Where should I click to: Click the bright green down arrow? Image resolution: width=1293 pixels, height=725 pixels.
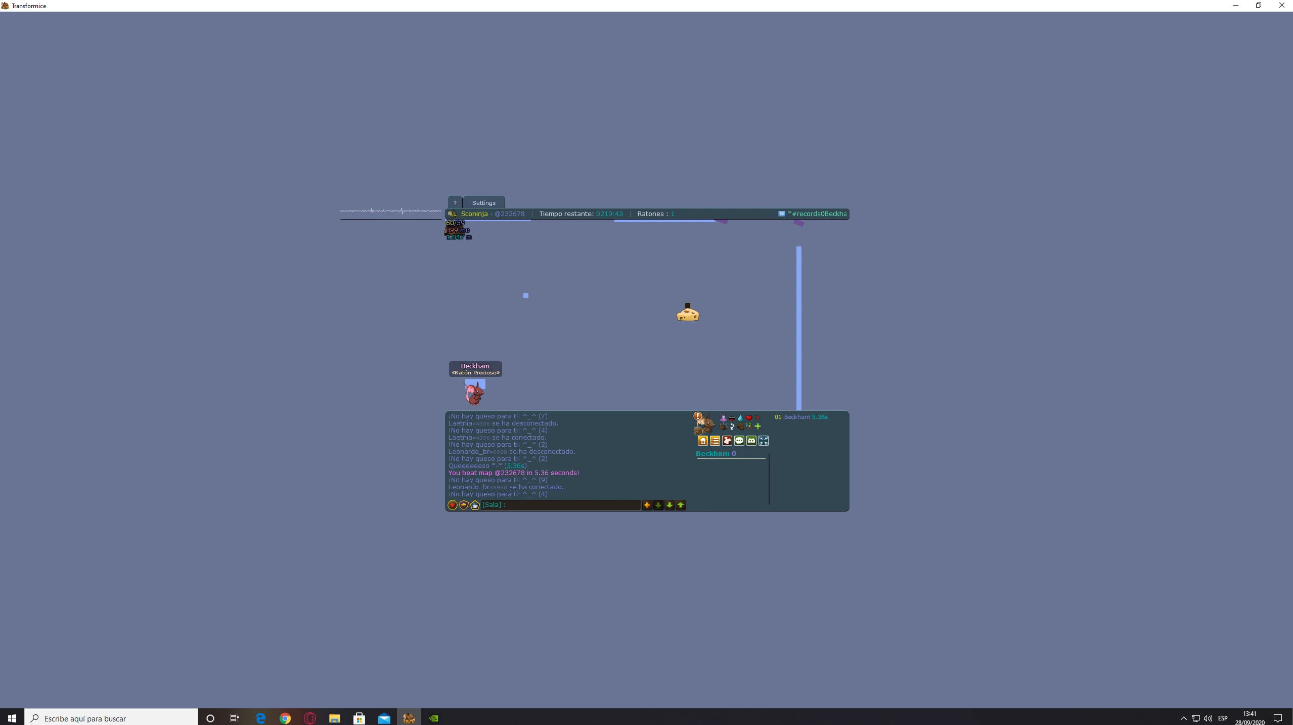point(670,505)
